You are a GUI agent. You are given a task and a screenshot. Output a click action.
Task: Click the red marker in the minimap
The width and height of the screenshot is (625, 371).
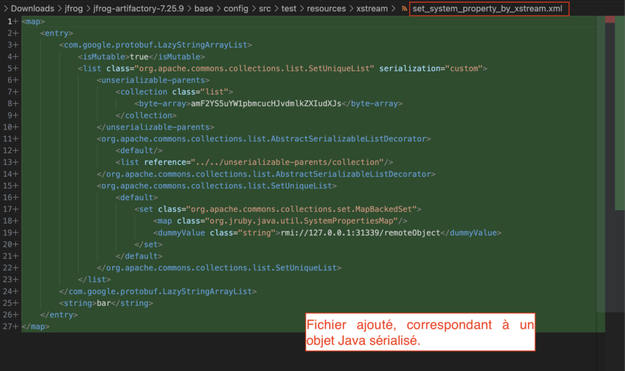click(610, 20)
